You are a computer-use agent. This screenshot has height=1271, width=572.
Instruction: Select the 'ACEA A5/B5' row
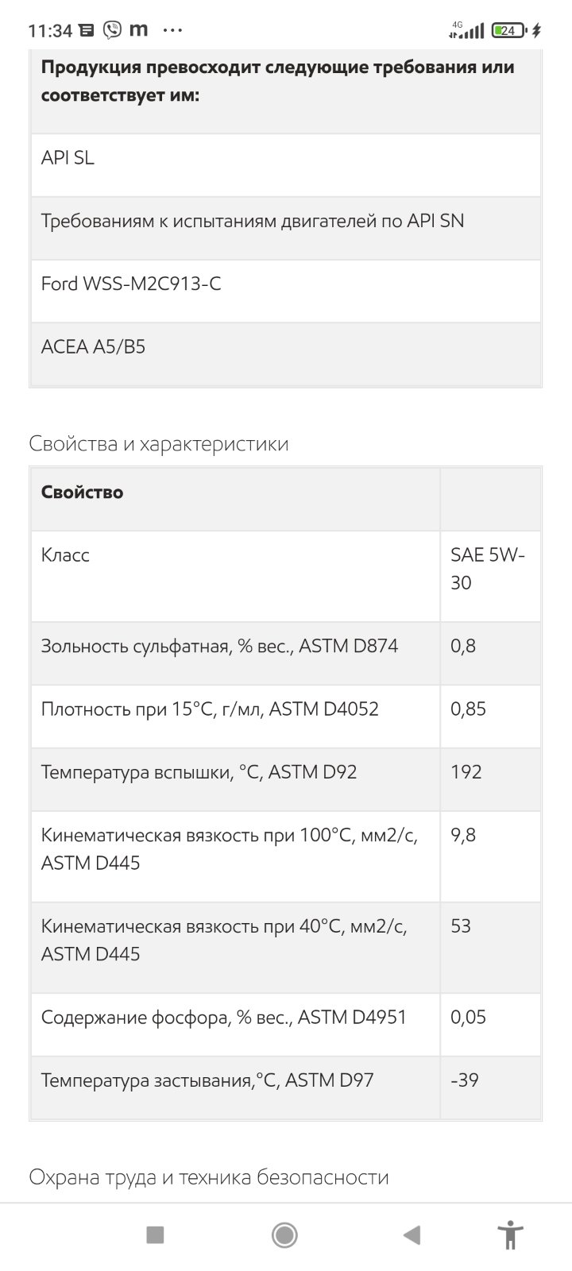(x=286, y=353)
